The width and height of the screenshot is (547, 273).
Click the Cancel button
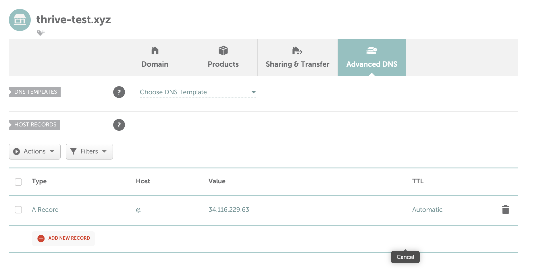[x=405, y=257]
